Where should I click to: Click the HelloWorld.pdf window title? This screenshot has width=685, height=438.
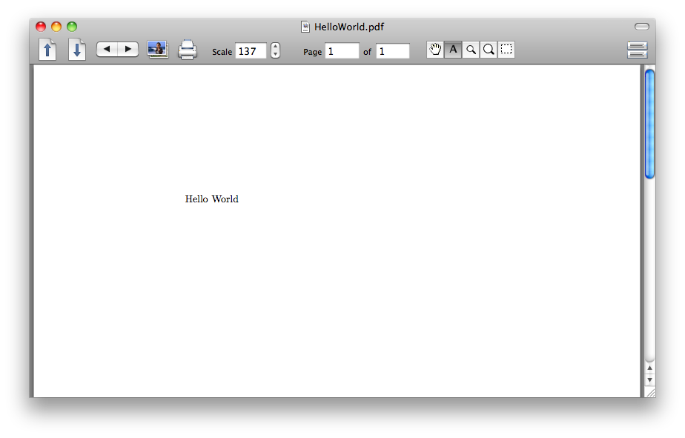pos(349,27)
